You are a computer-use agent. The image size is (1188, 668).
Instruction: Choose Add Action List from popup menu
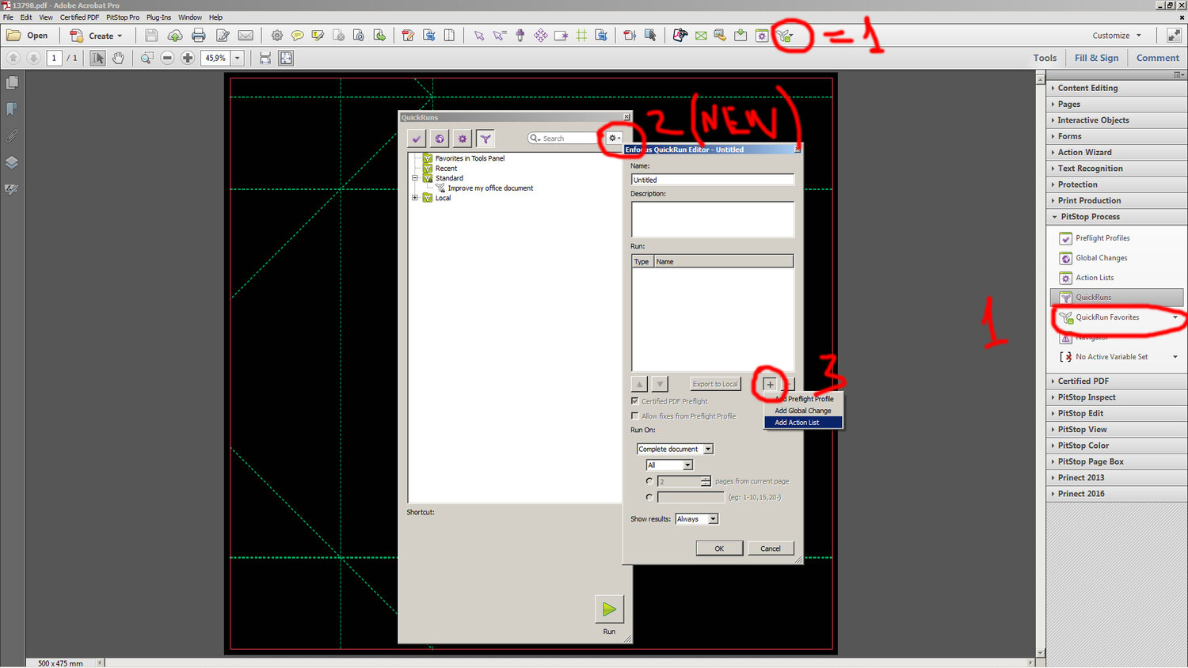pyautogui.click(x=803, y=423)
